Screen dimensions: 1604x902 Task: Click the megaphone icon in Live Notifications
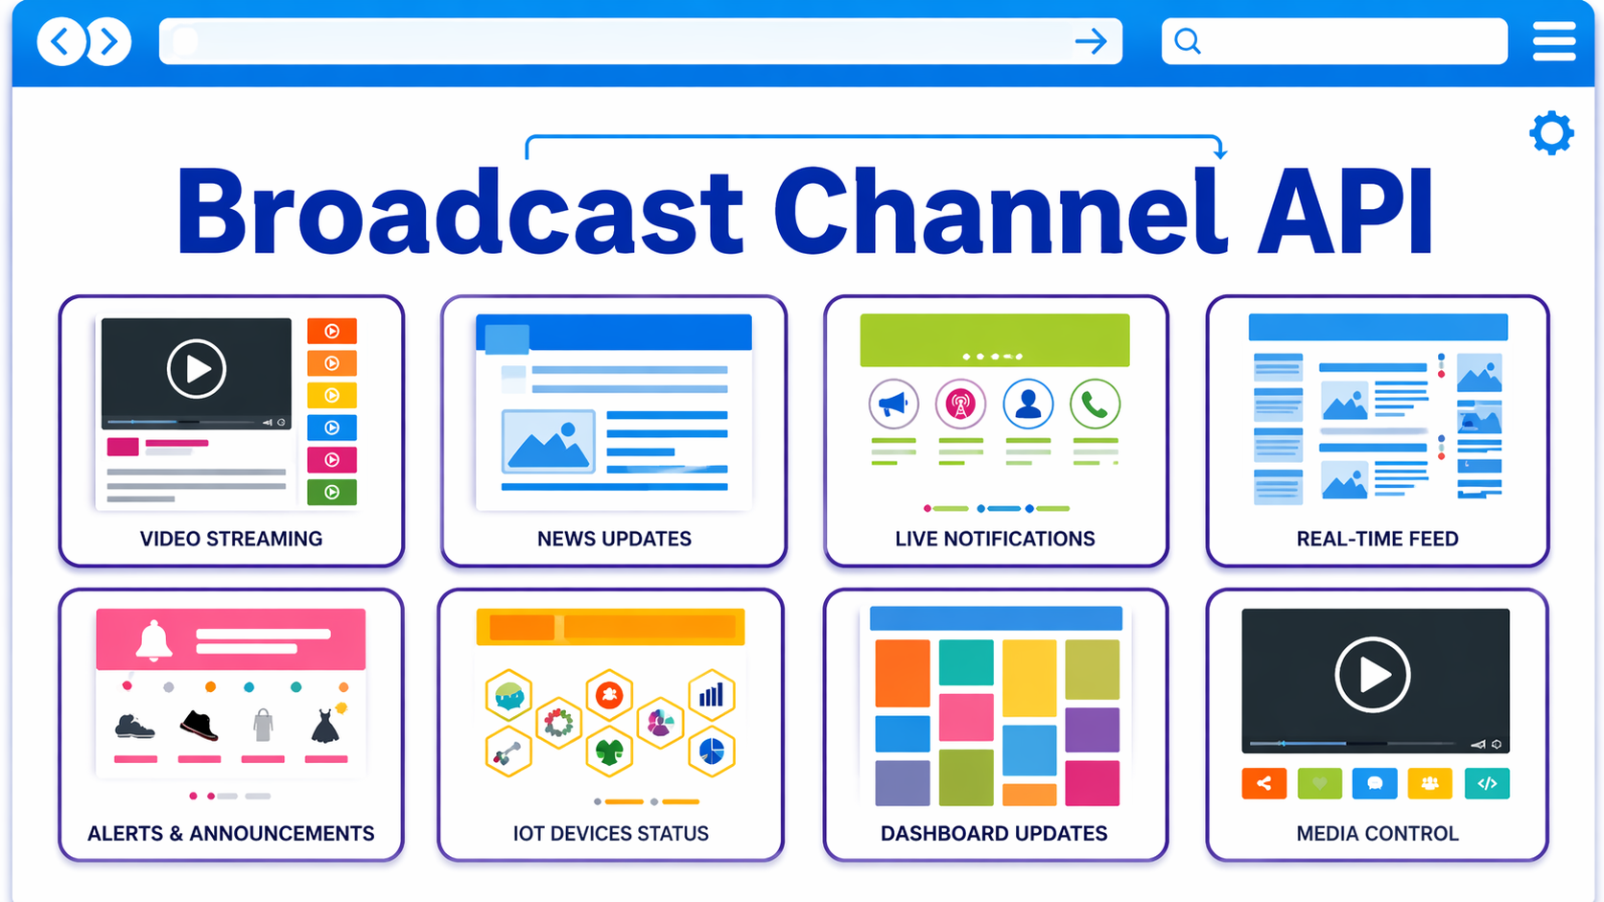click(x=893, y=405)
